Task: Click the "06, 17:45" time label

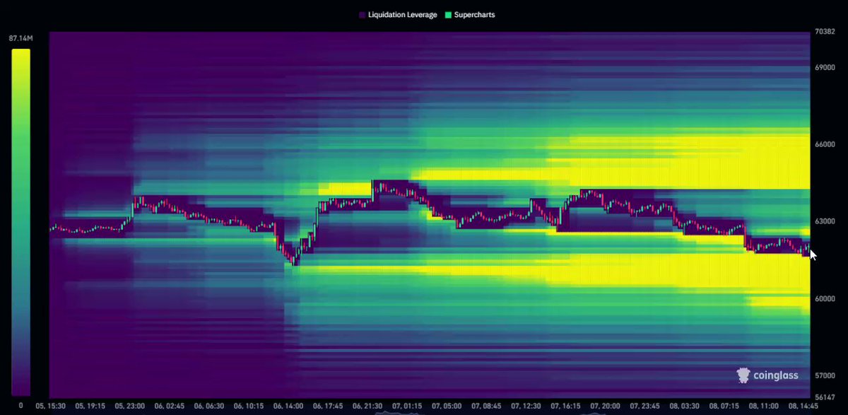Action: (329, 407)
